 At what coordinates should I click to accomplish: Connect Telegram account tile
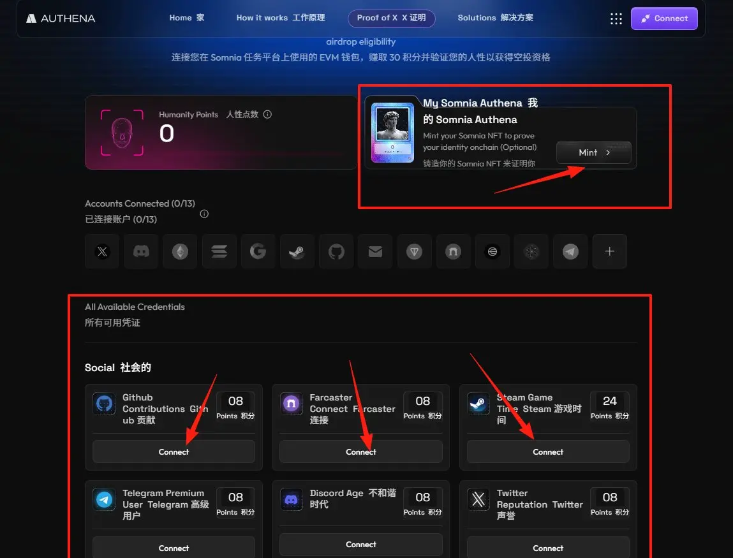point(570,251)
